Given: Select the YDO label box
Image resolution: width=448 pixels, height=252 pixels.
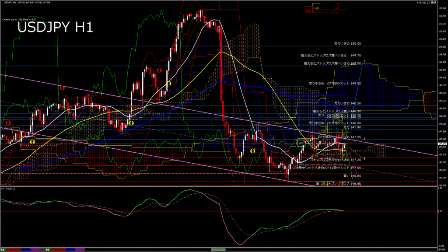Looking at the screenshot, I should point(301,164).
